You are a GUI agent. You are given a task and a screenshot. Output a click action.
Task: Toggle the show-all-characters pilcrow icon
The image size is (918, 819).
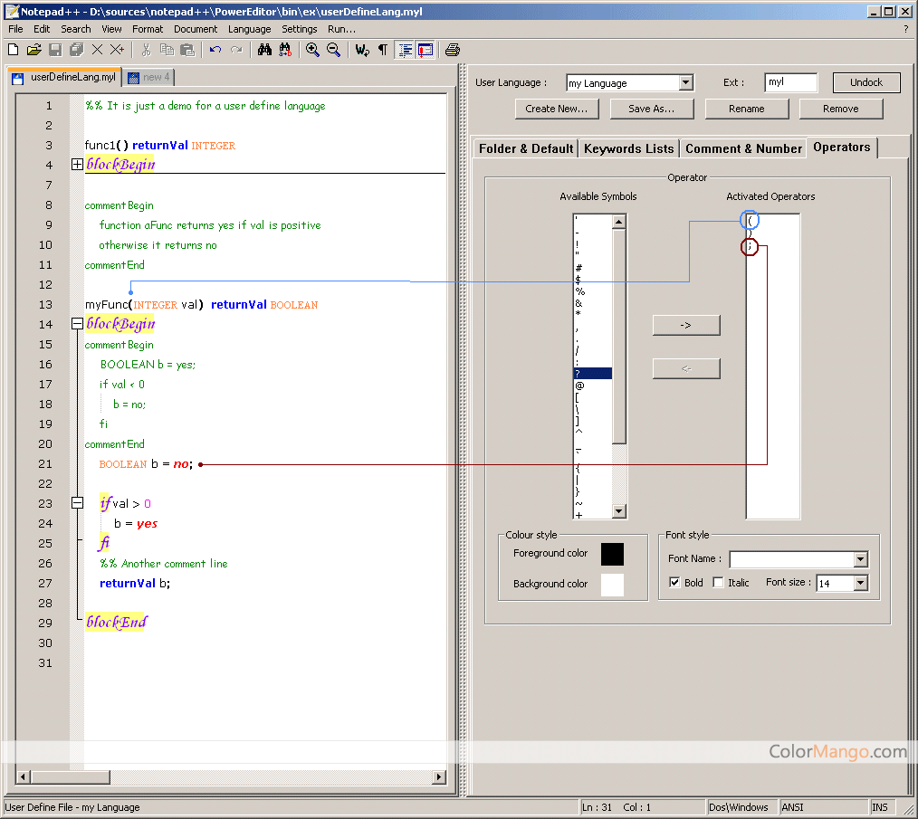[x=382, y=50]
